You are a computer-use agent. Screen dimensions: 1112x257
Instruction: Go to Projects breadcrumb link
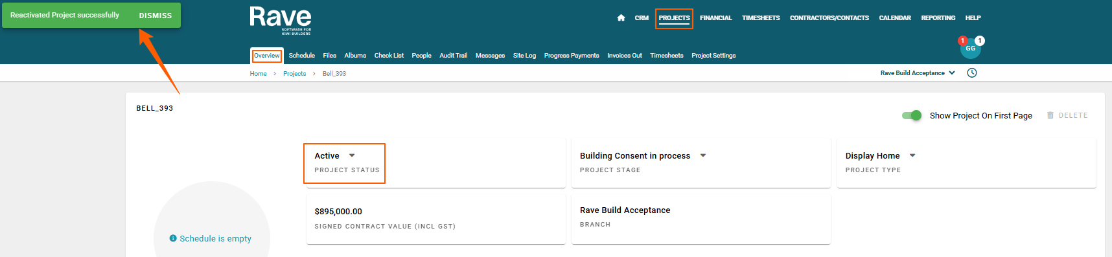[x=294, y=74]
